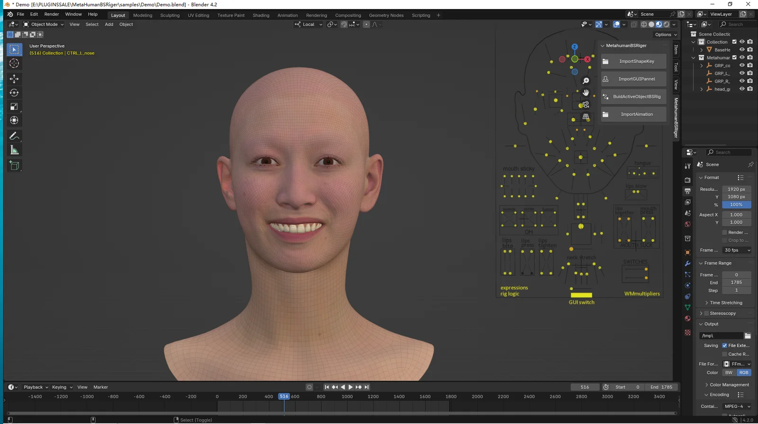
Task: Enable the Render Region checkbox
Action: 724,232
